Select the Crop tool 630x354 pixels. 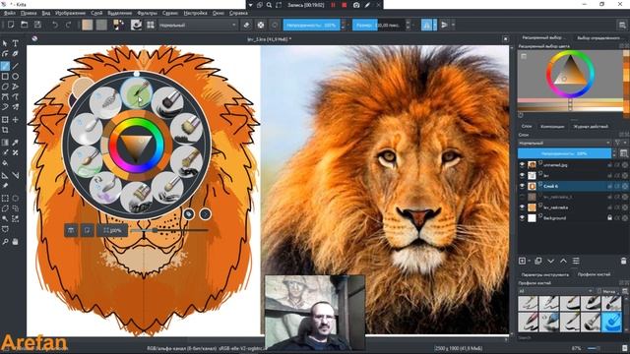click(5, 130)
